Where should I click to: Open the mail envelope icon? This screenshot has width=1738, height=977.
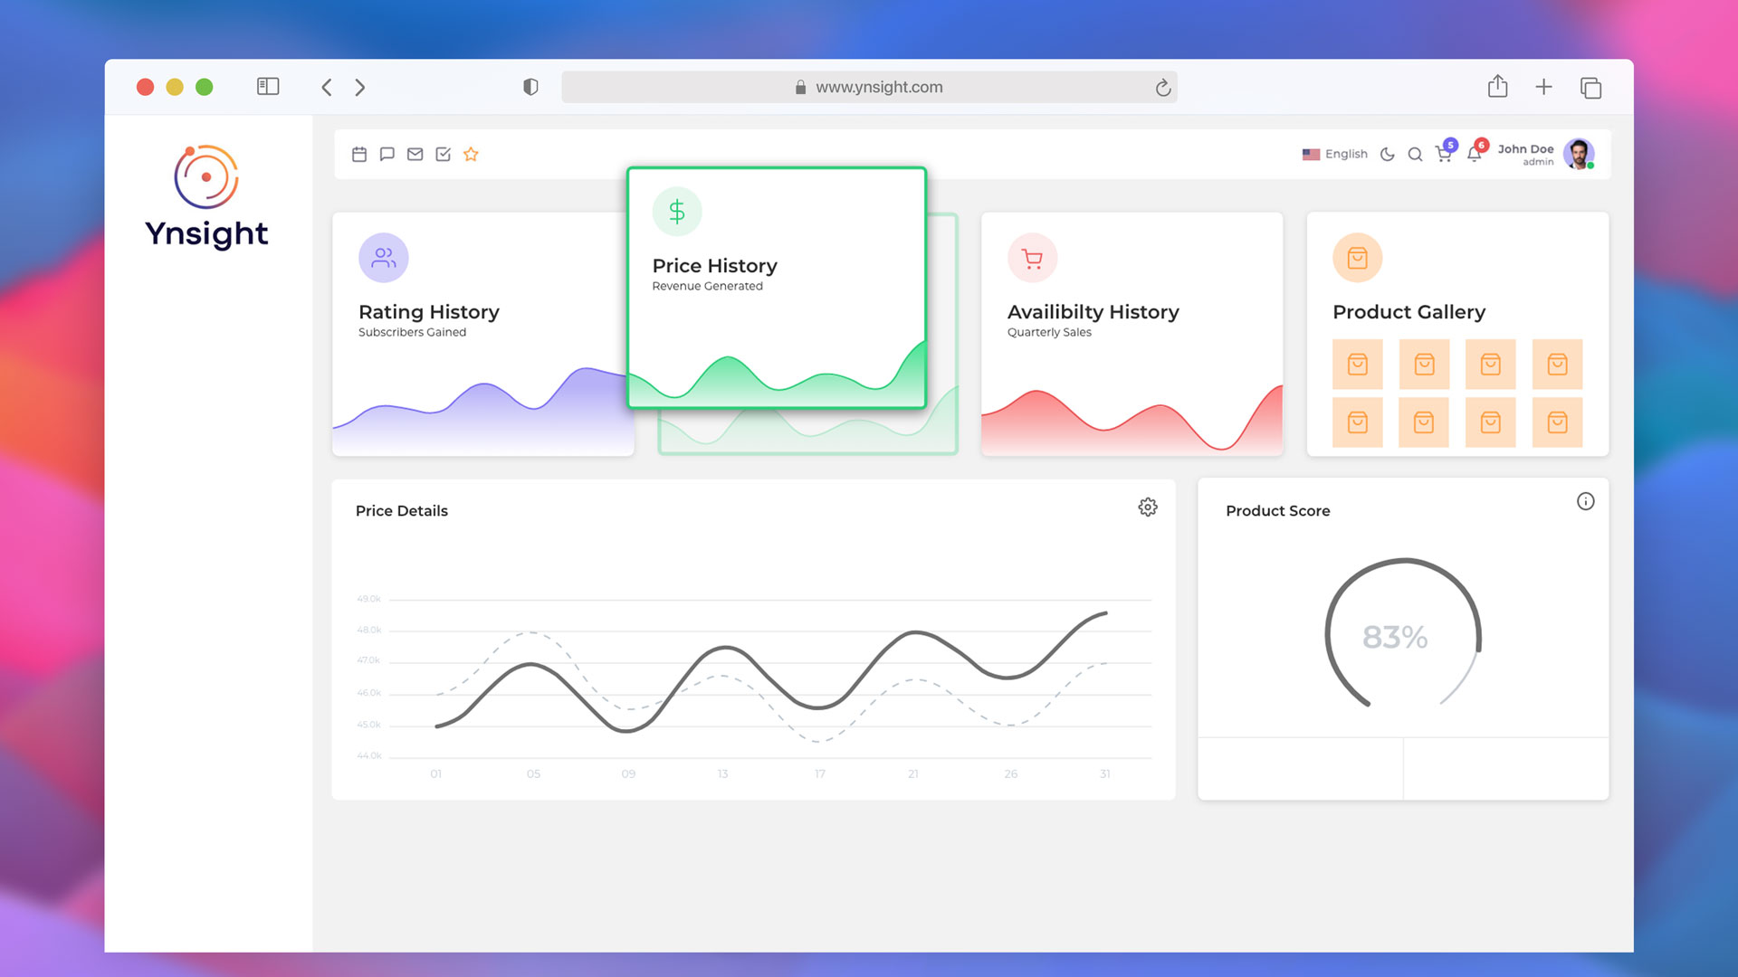(x=415, y=155)
